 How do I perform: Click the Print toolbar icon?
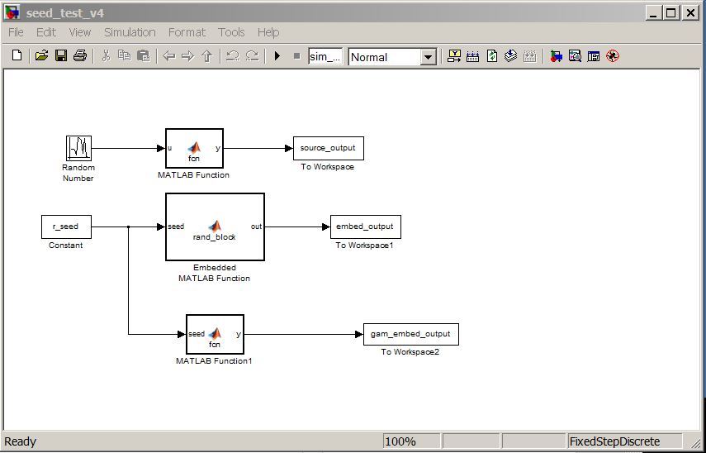click(x=80, y=56)
